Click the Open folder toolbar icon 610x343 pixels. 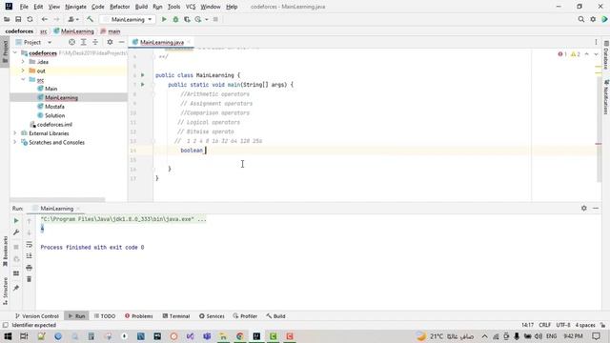(7, 19)
